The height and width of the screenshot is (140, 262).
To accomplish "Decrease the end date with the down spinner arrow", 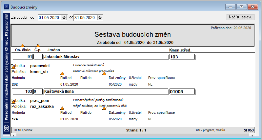I will [x=100, y=19].
